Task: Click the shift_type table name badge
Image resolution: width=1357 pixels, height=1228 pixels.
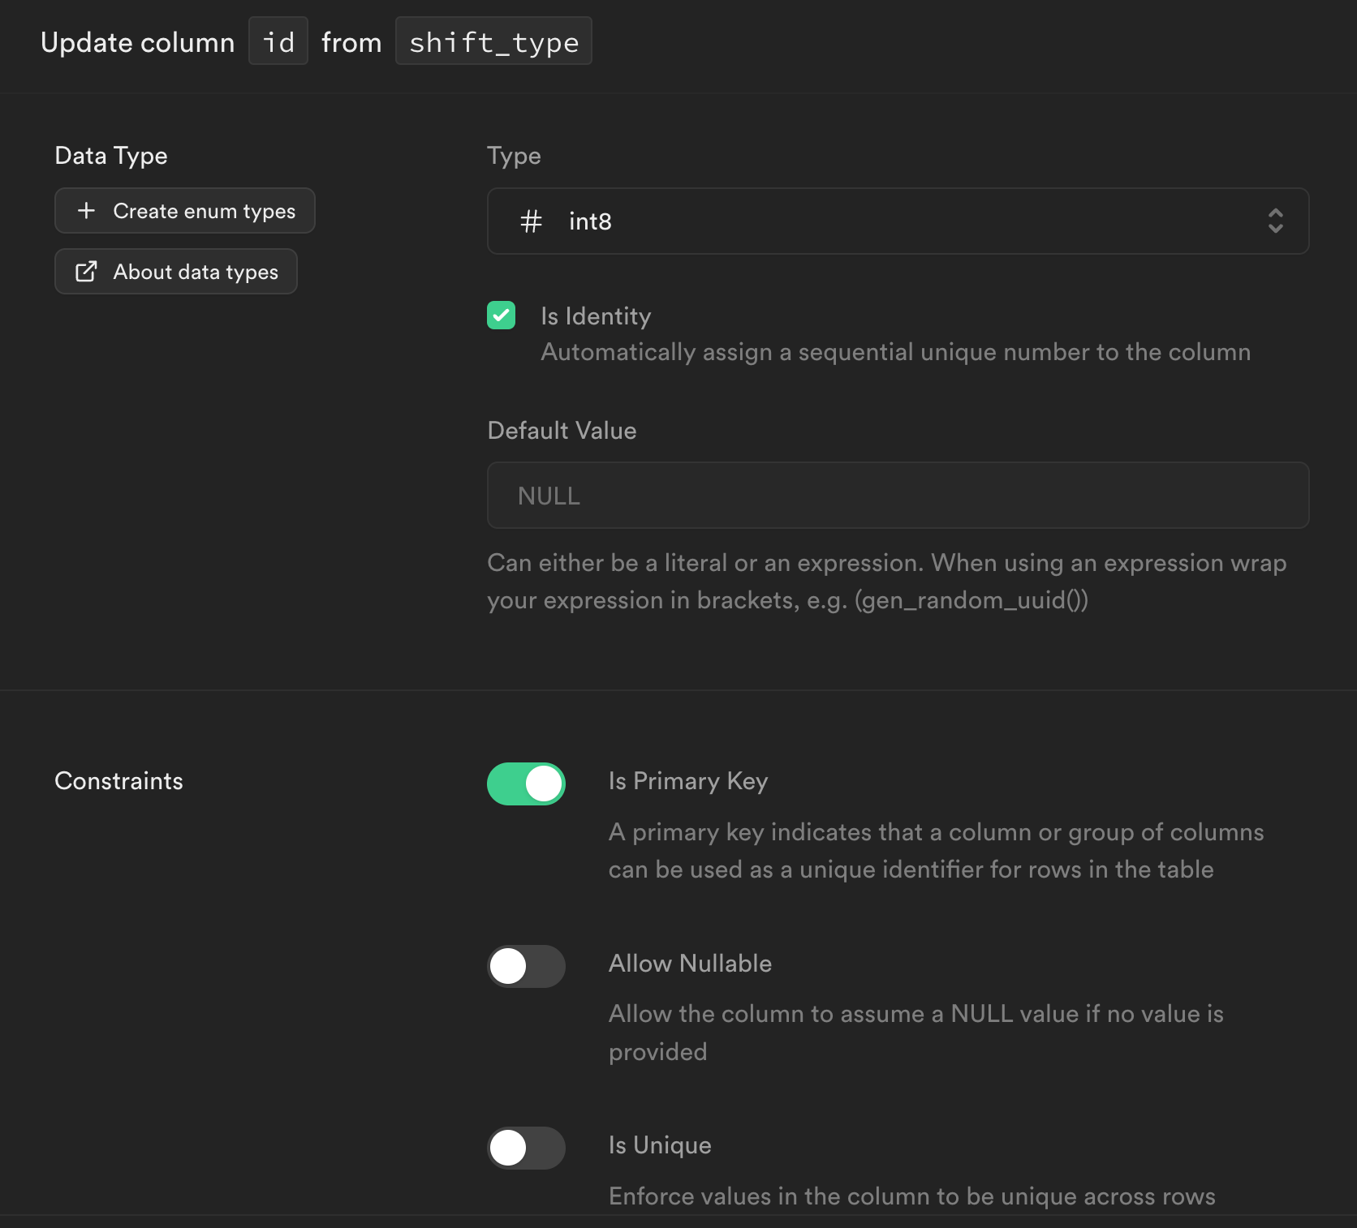Action: (x=493, y=41)
